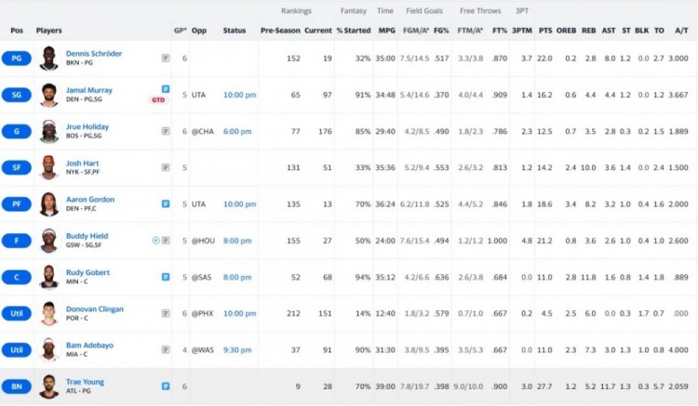Open Jamal Murray's blue player notes icon
This screenshot has width=698, height=406.
(166, 89)
